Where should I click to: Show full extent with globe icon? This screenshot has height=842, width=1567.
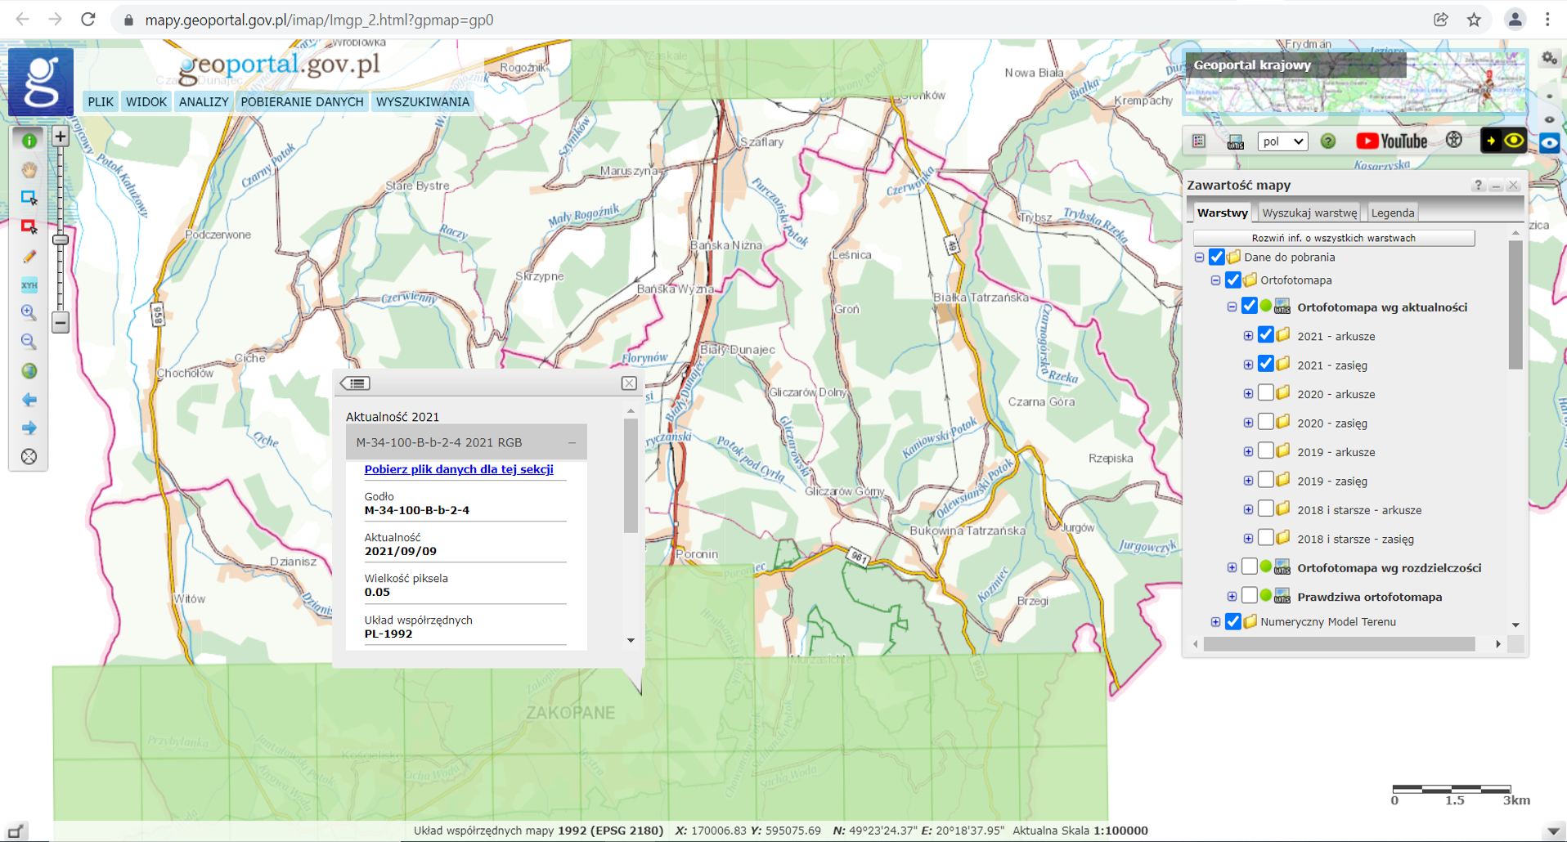pos(29,371)
